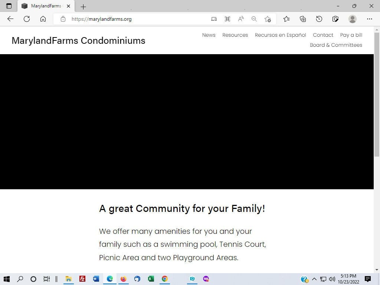
Task: Open Windows taskbar search
Action: pos(20,279)
